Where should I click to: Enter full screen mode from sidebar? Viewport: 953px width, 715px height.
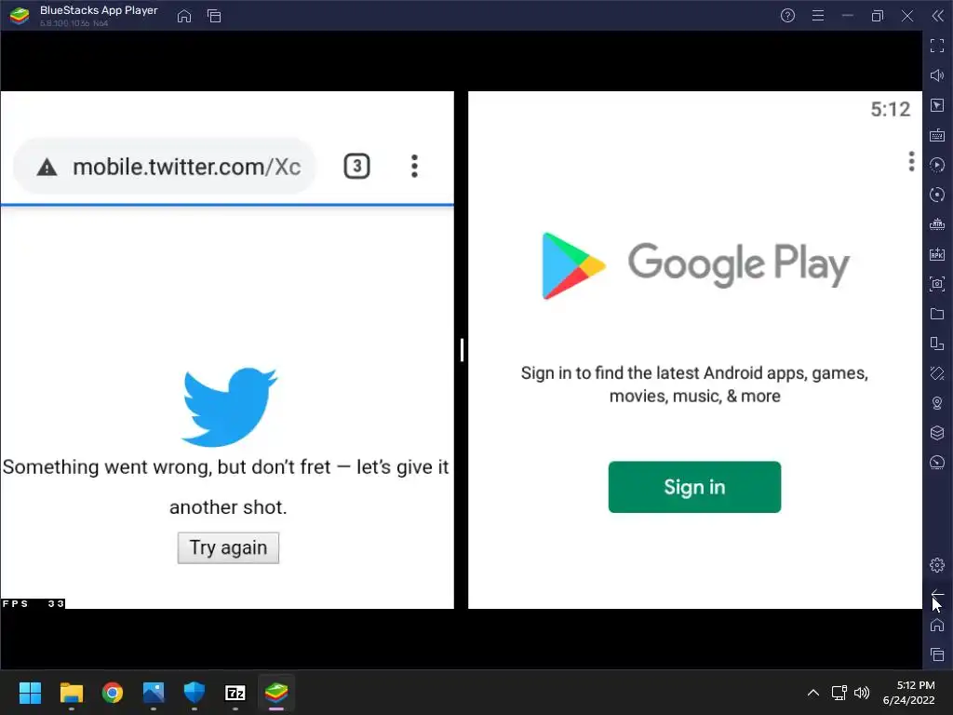937,46
